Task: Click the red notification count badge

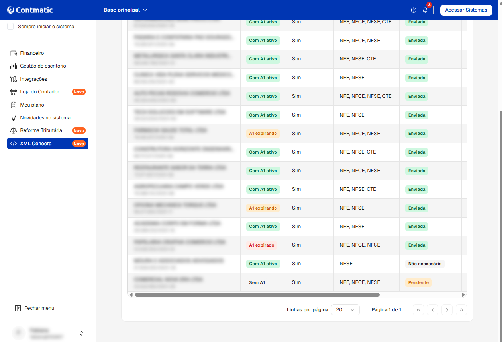Action: 429,5
